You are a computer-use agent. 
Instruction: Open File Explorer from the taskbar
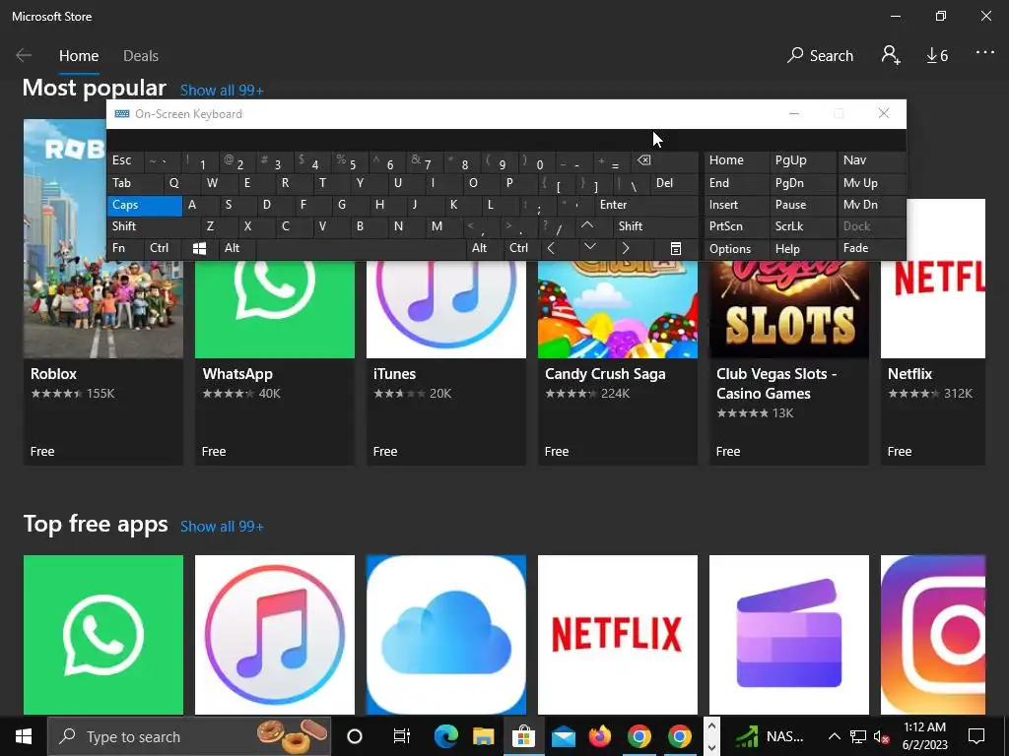pyautogui.click(x=484, y=736)
